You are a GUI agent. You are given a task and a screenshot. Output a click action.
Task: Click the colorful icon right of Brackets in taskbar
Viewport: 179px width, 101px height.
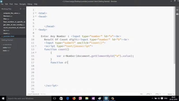point(112,98)
